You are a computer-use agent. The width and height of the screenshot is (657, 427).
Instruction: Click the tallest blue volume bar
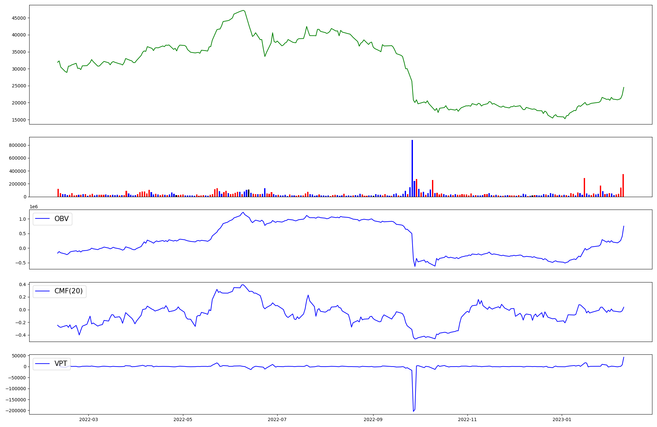[x=412, y=168]
